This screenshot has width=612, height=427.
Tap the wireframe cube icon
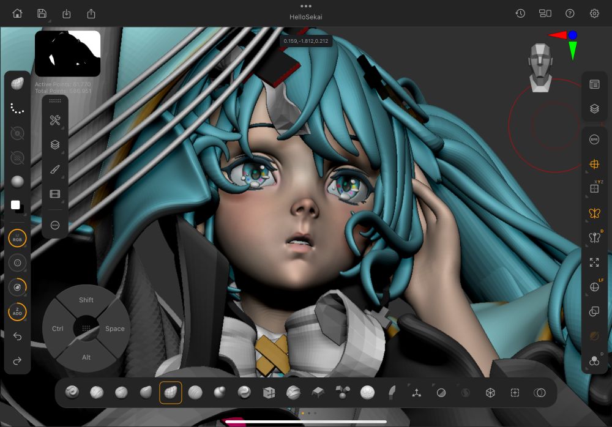(490, 393)
